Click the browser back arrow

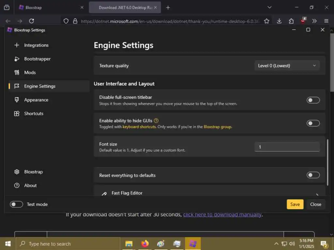click(x=8, y=21)
